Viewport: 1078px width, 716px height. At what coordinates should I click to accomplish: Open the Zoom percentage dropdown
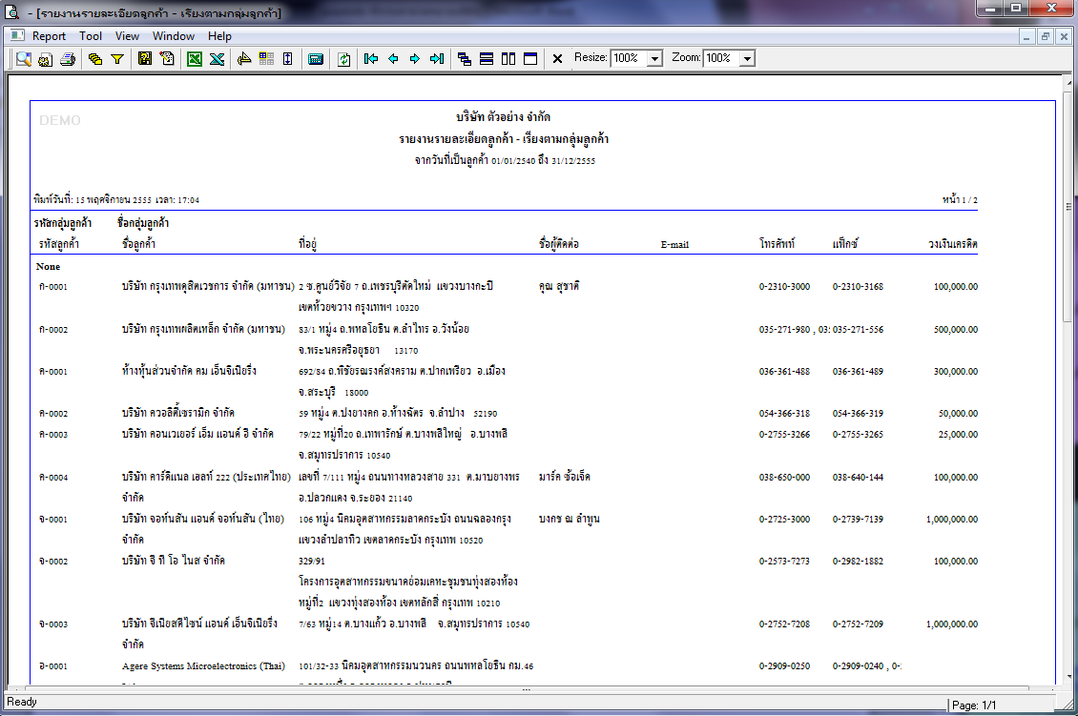747,58
